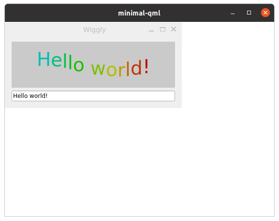Maximize the minimal-qml window

point(249,13)
